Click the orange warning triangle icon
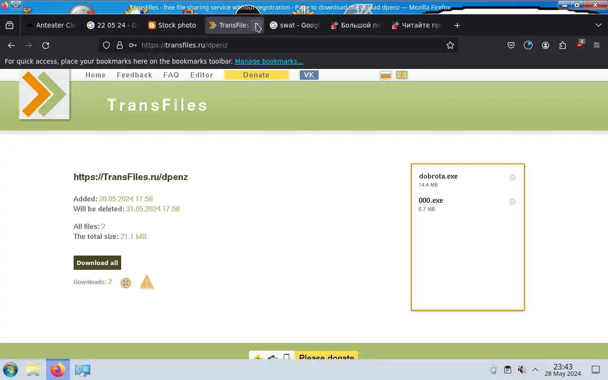 [x=147, y=282]
